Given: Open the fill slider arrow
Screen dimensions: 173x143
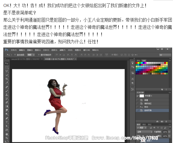Looking at the screenshot, I should click(169, 136).
